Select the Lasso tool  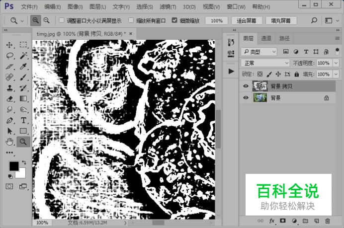[x=9, y=56]
